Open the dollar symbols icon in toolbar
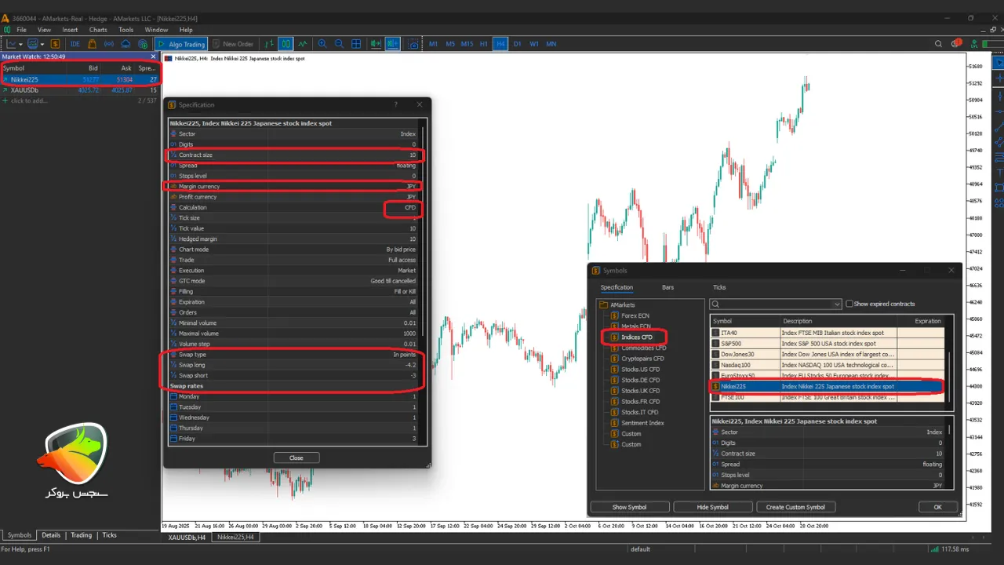1004x565 pixels. tap(56, 44)
